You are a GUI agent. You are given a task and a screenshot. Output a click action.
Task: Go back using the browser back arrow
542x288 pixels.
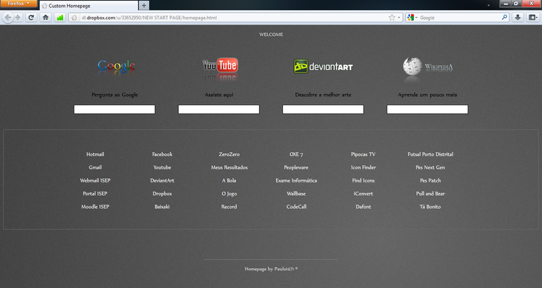[8, 17]
